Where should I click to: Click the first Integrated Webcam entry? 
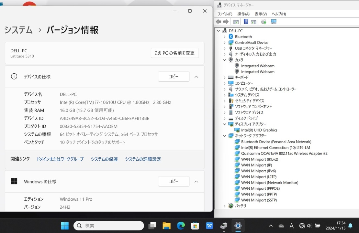click(x=258, y=66)
